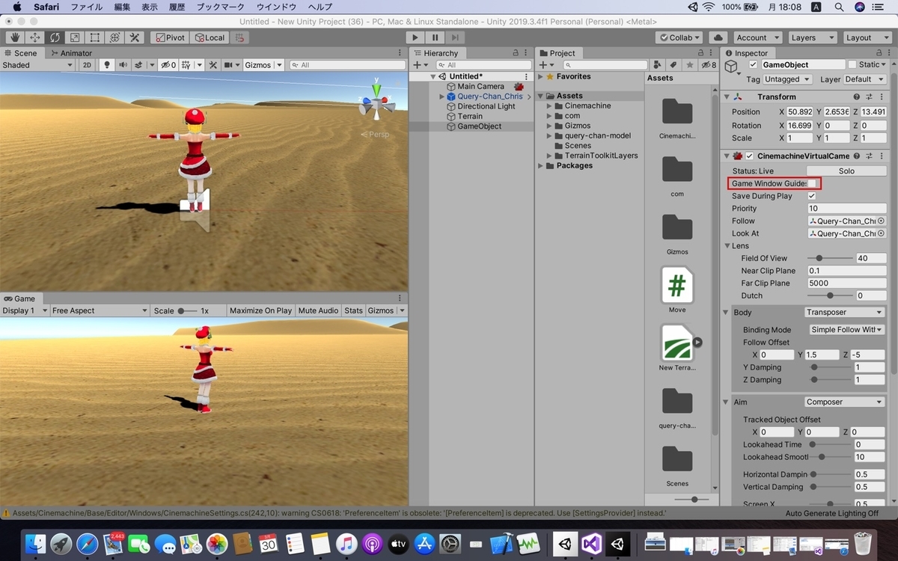Toggle the GameObject active checkbox in Inspector
Viewport: 898px width, 561px height.
pos(753,65)
